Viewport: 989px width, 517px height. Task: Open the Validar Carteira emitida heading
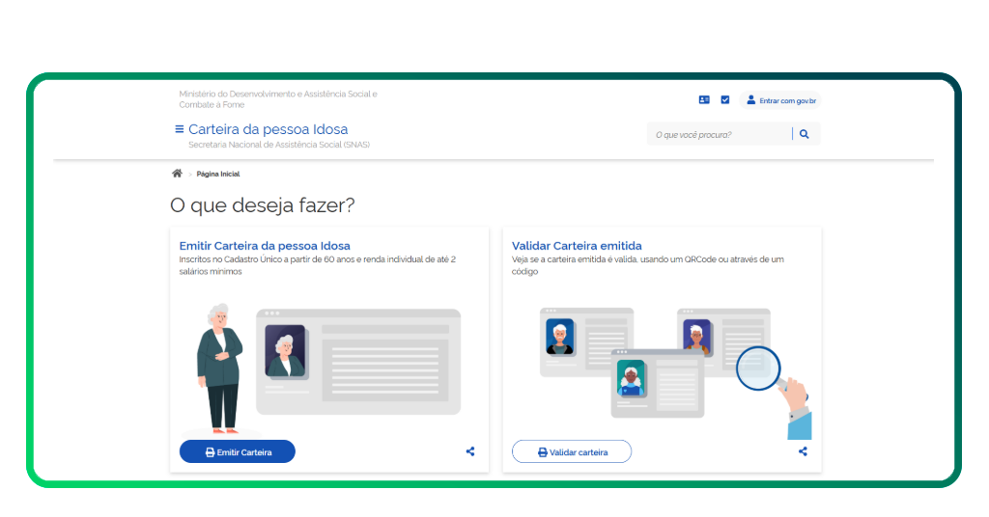click(x=577, y=246)
